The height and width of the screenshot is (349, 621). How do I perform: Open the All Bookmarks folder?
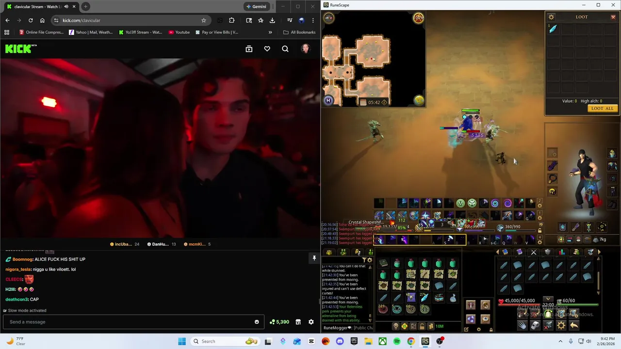[x=299, y=32]
